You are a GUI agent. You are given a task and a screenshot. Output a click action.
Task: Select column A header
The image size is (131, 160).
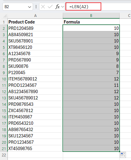click(x=35, y=16)
